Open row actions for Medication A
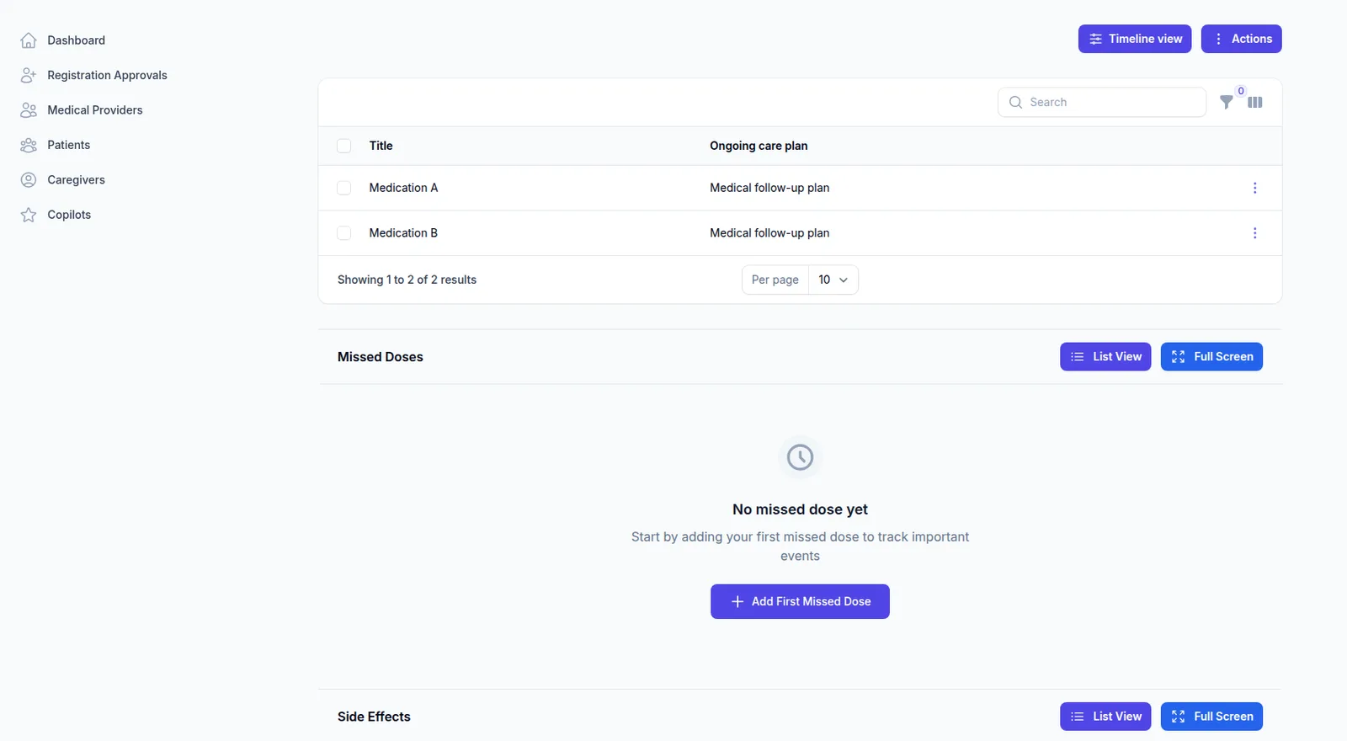 pyautogui.click(x=1254, y=188)
